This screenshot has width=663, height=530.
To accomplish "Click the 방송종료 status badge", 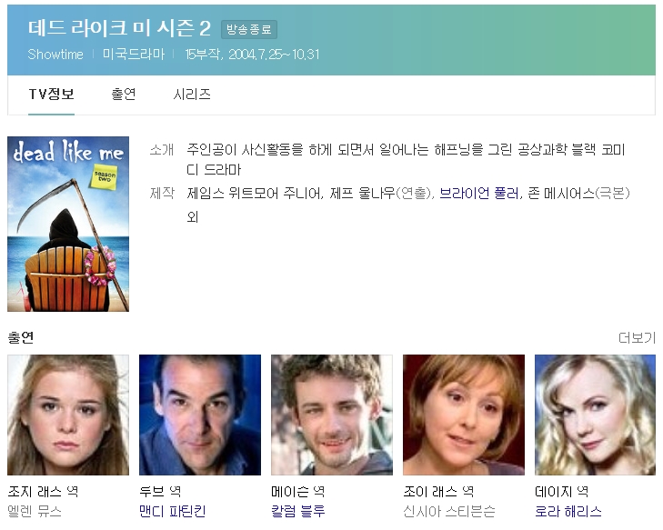I will [249, 30].
